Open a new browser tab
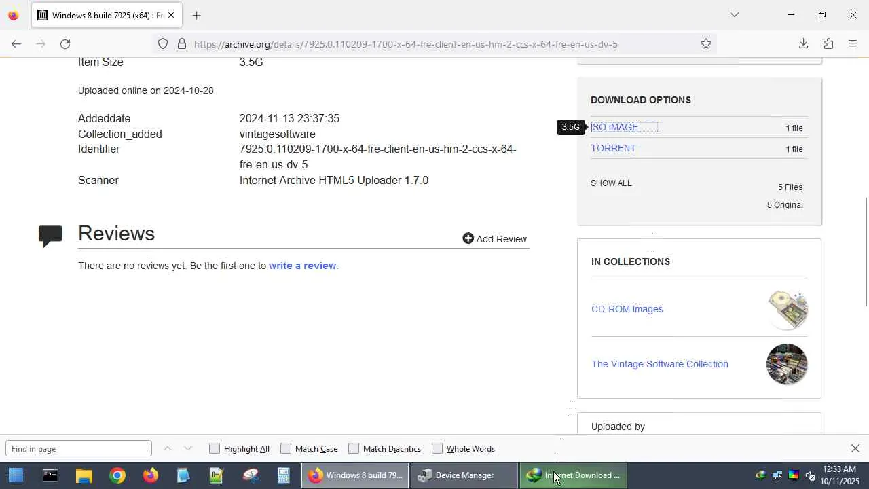The width and height of the screenshot is (869, 489). (196, 15)
